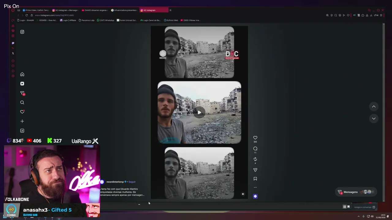Screen dimensions: 392x220
Task: Open the Instagram logo home link
Action: click(22, 32)
